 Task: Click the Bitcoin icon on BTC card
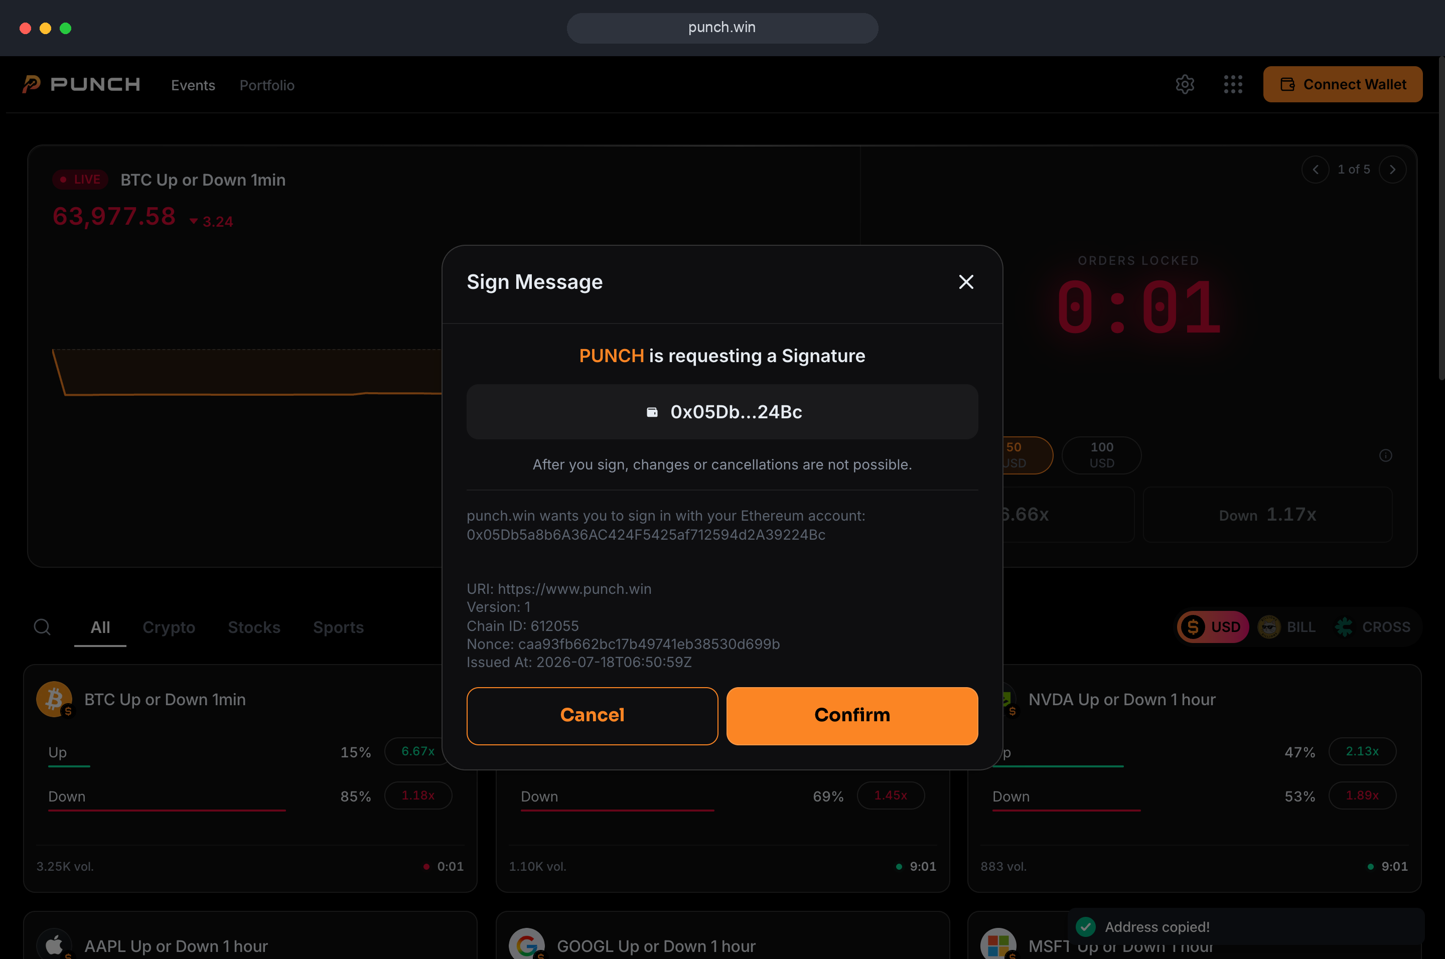54,699
